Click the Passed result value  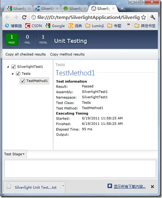pos(88,86)
